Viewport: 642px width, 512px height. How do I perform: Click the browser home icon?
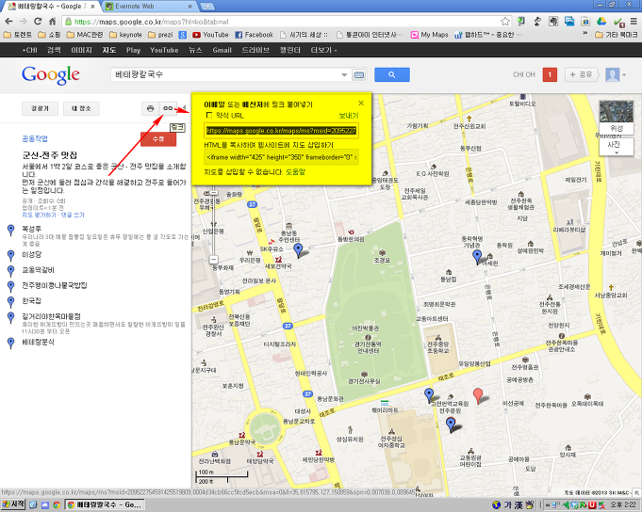point(53,22)
